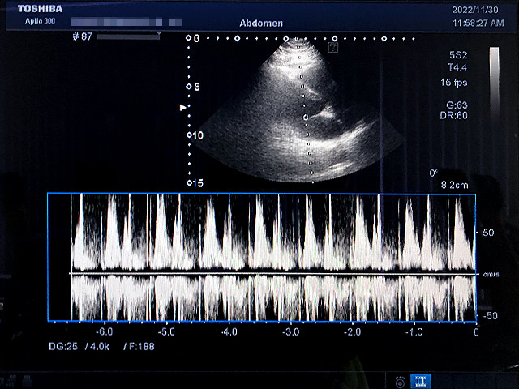This screenshot has width=519, height=389.
Task: Click the focus position triangle marker
Action: pyautogui.click(x=182, y=107)
